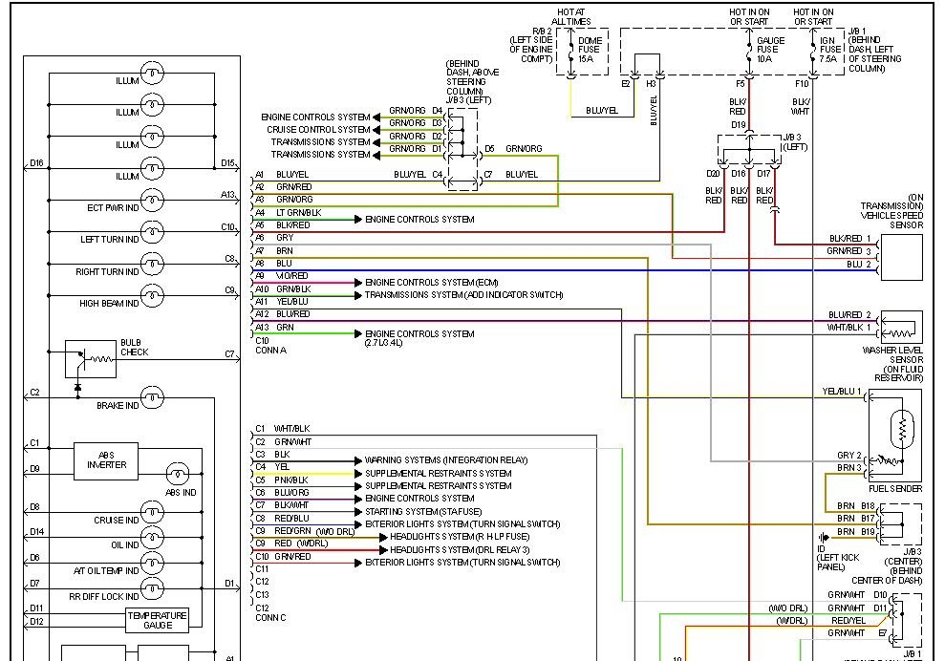Viewport: 945px width, 661px height.
Task: Click the C5 'PNK/BLK' wire label
Action: (291, 480)
